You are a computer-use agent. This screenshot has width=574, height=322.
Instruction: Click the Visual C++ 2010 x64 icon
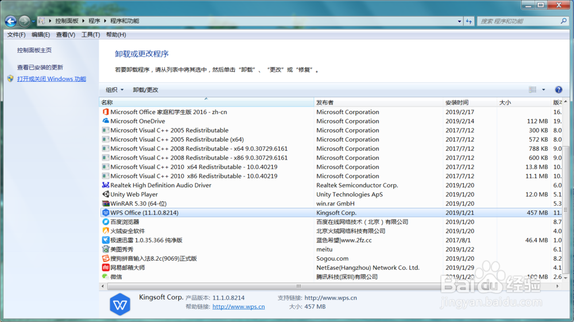tap(106, 167)
